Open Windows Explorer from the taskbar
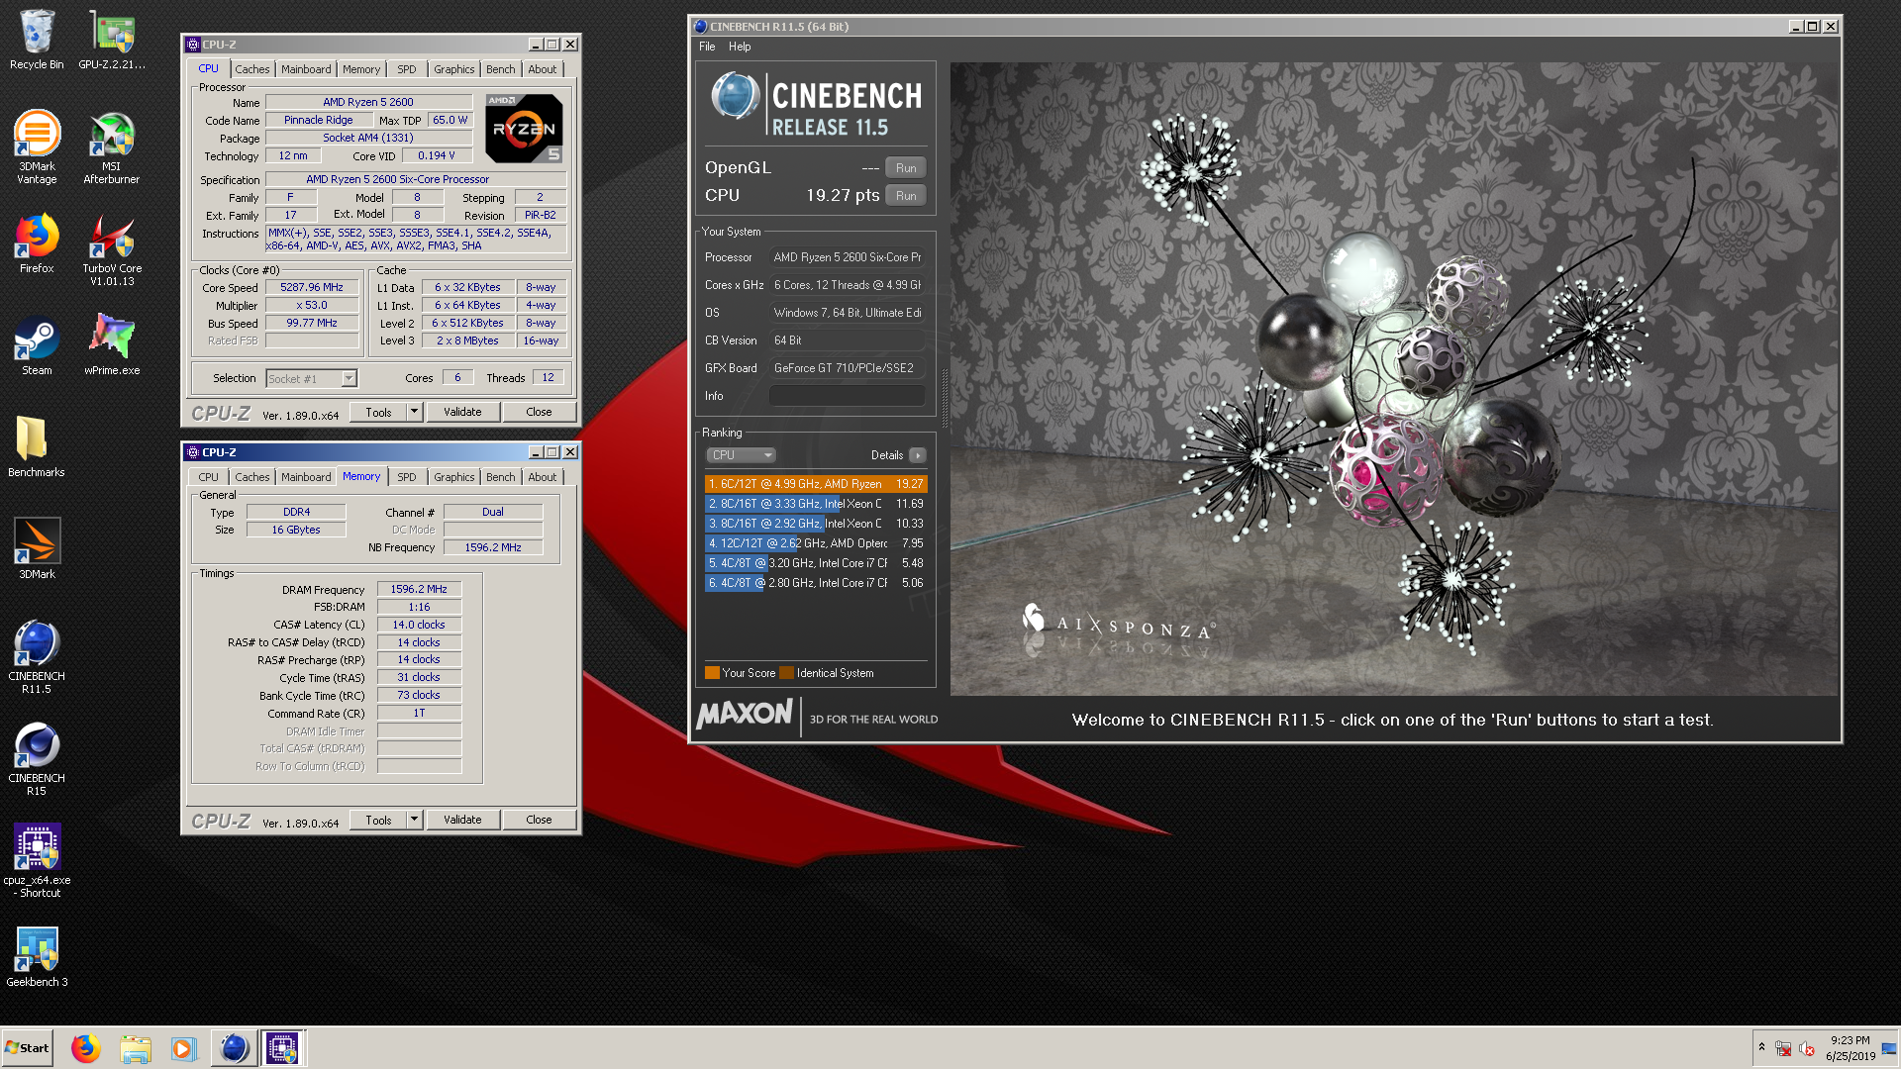This screenshot has height=1069, width=1901. [135, 1048]
